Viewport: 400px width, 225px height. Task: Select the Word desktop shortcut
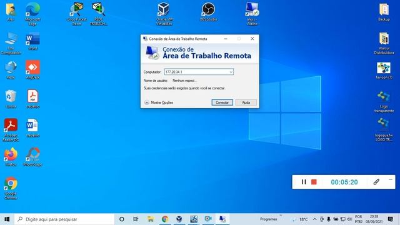(x=32, y=41)
